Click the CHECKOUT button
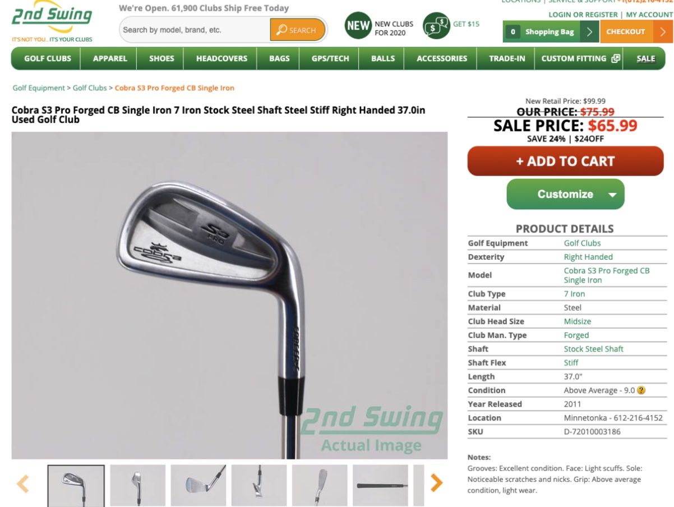This screenshot has width=674, height=507. pyautogui.click(x=636, y=32)
